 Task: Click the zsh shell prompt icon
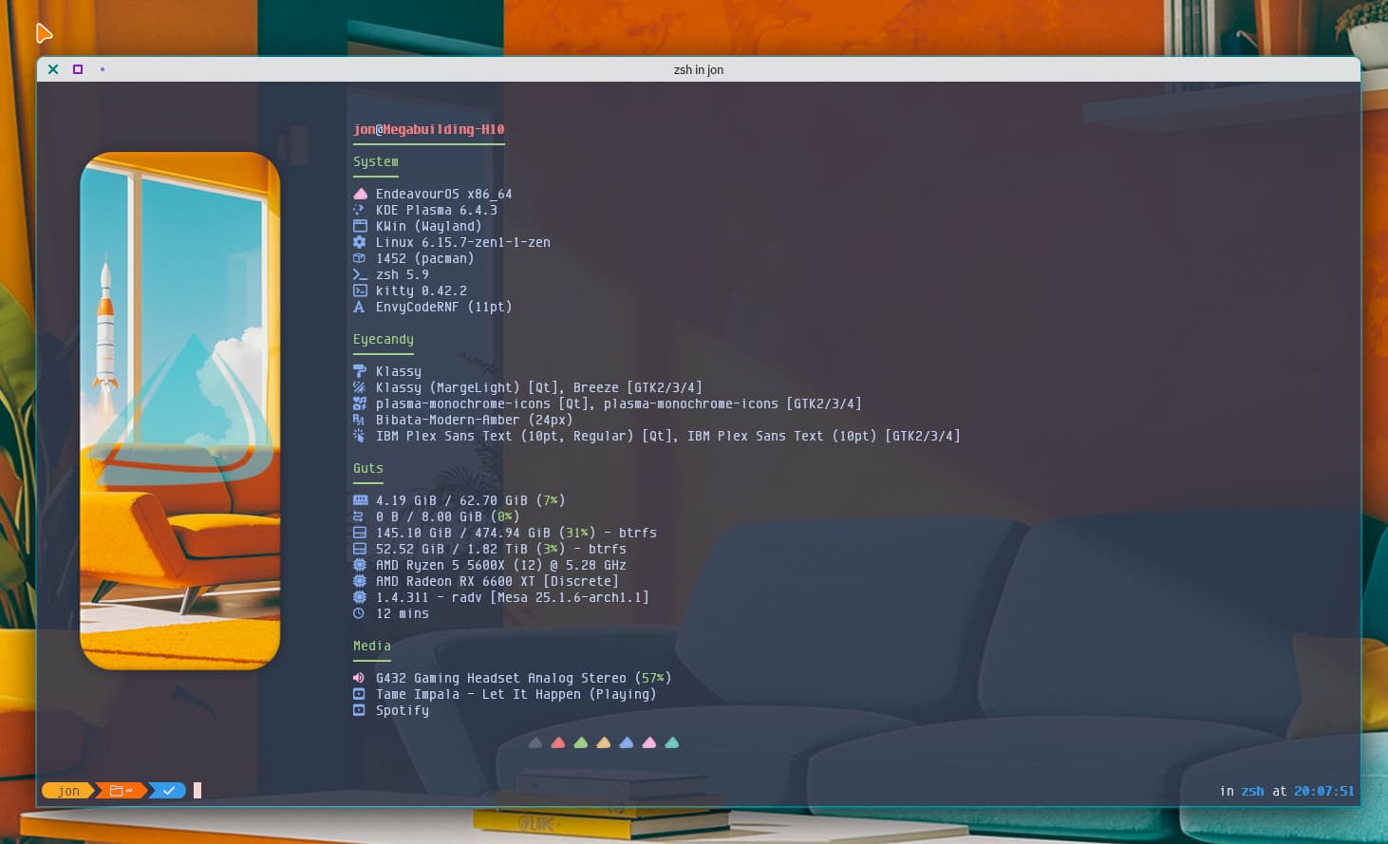[360, 274]
